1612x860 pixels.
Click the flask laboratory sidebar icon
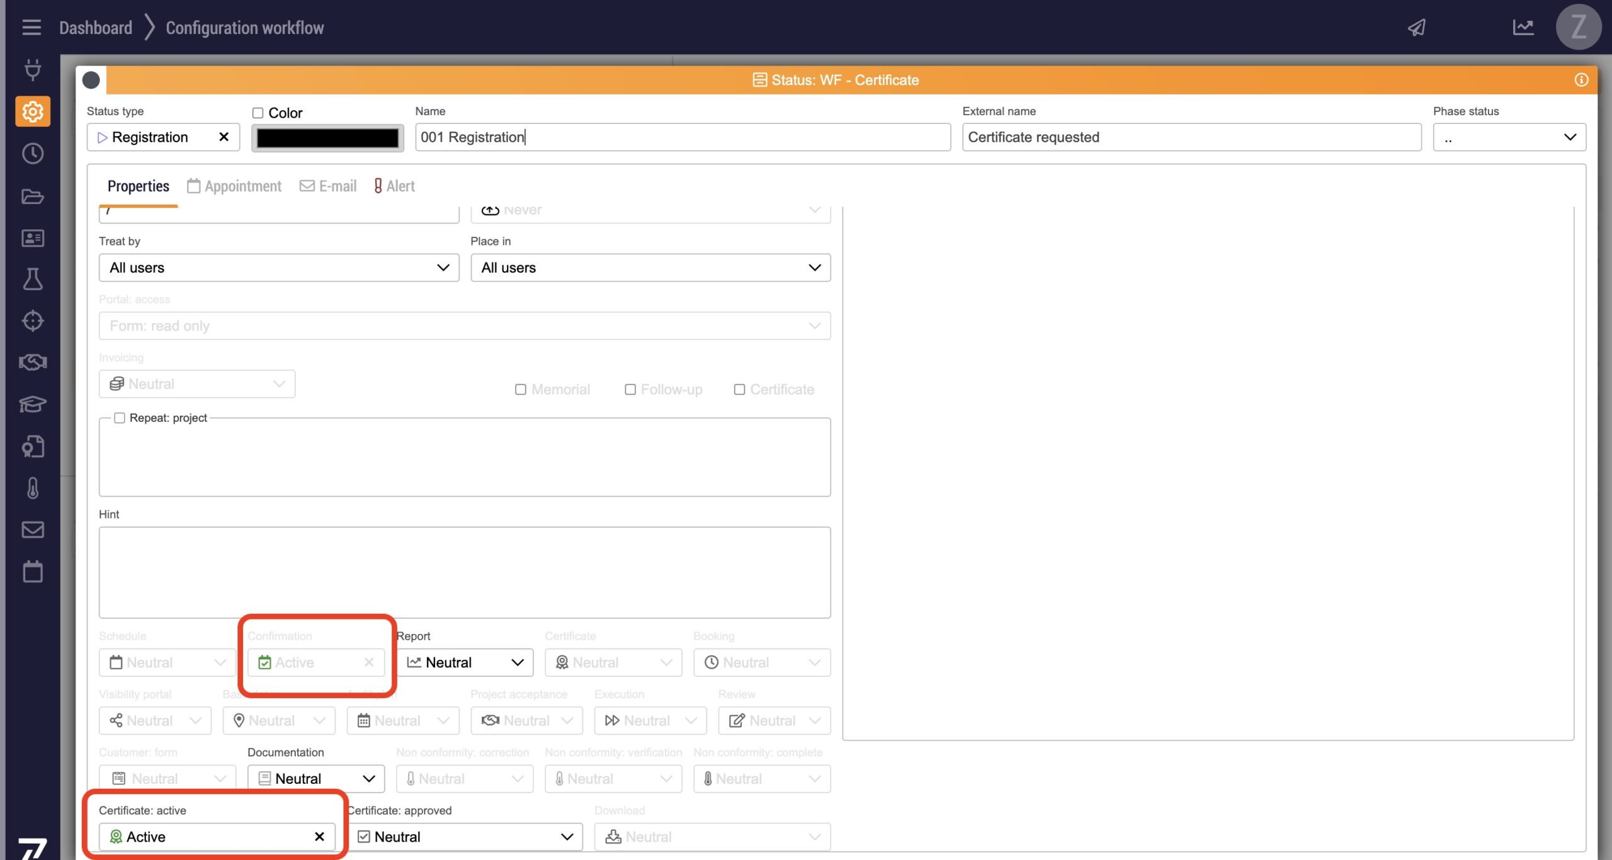(x=33, y=280)
